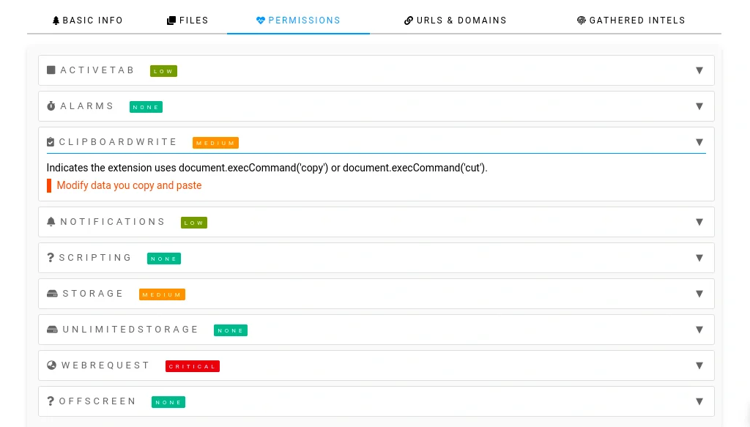Click the heart icon beside Permissions
Screen dimensions: 750x427
[261, 21]
